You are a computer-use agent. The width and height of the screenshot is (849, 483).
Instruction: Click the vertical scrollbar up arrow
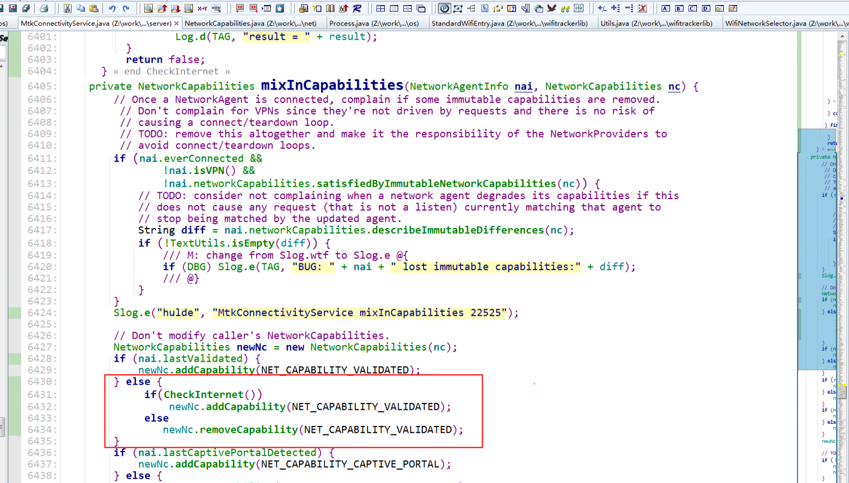pos(842,36)
